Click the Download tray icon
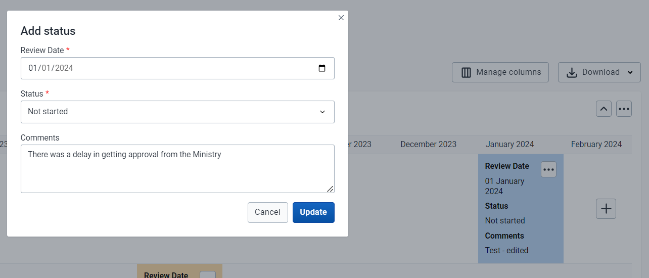Image resolution: width=649 pixels, height=278 pixels. pyautogui.click(x=572, y=72)
